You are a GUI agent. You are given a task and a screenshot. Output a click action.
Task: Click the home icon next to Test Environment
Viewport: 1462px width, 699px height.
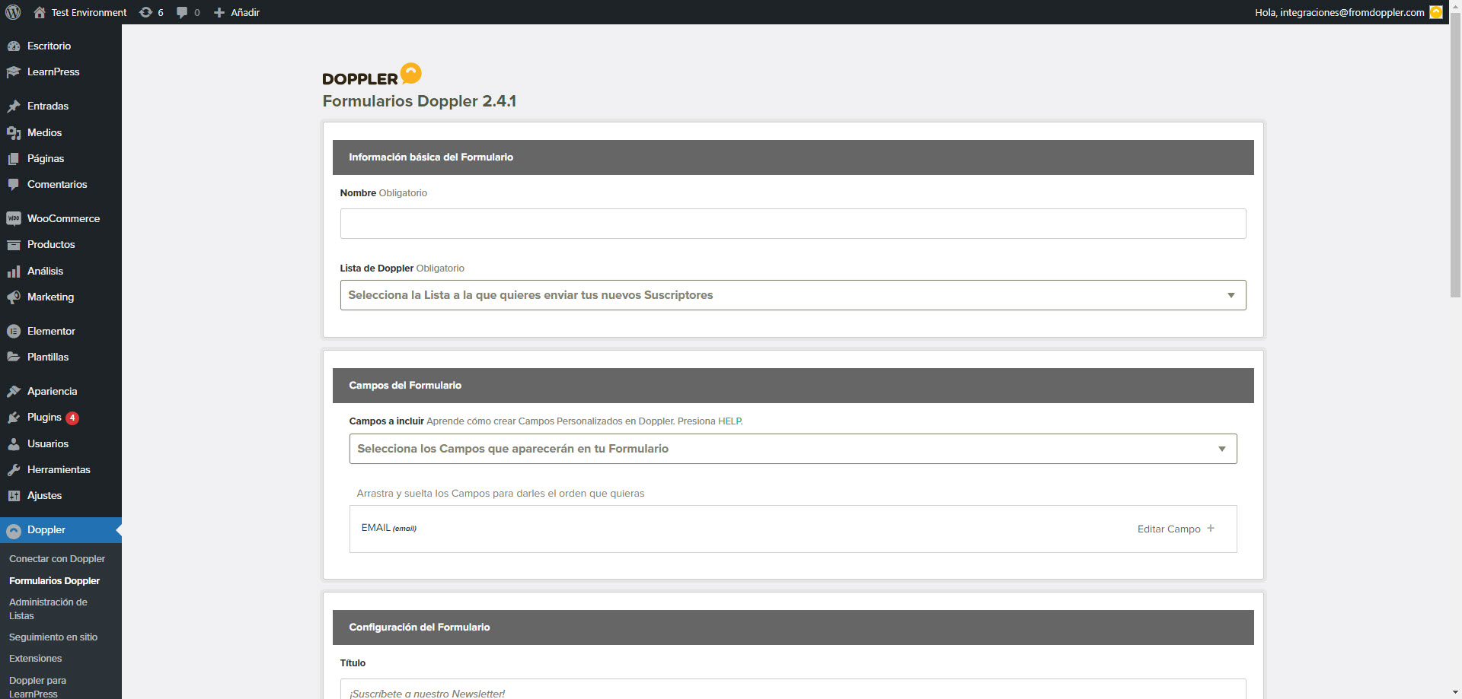pyautogui.click(x=40, y=12)
